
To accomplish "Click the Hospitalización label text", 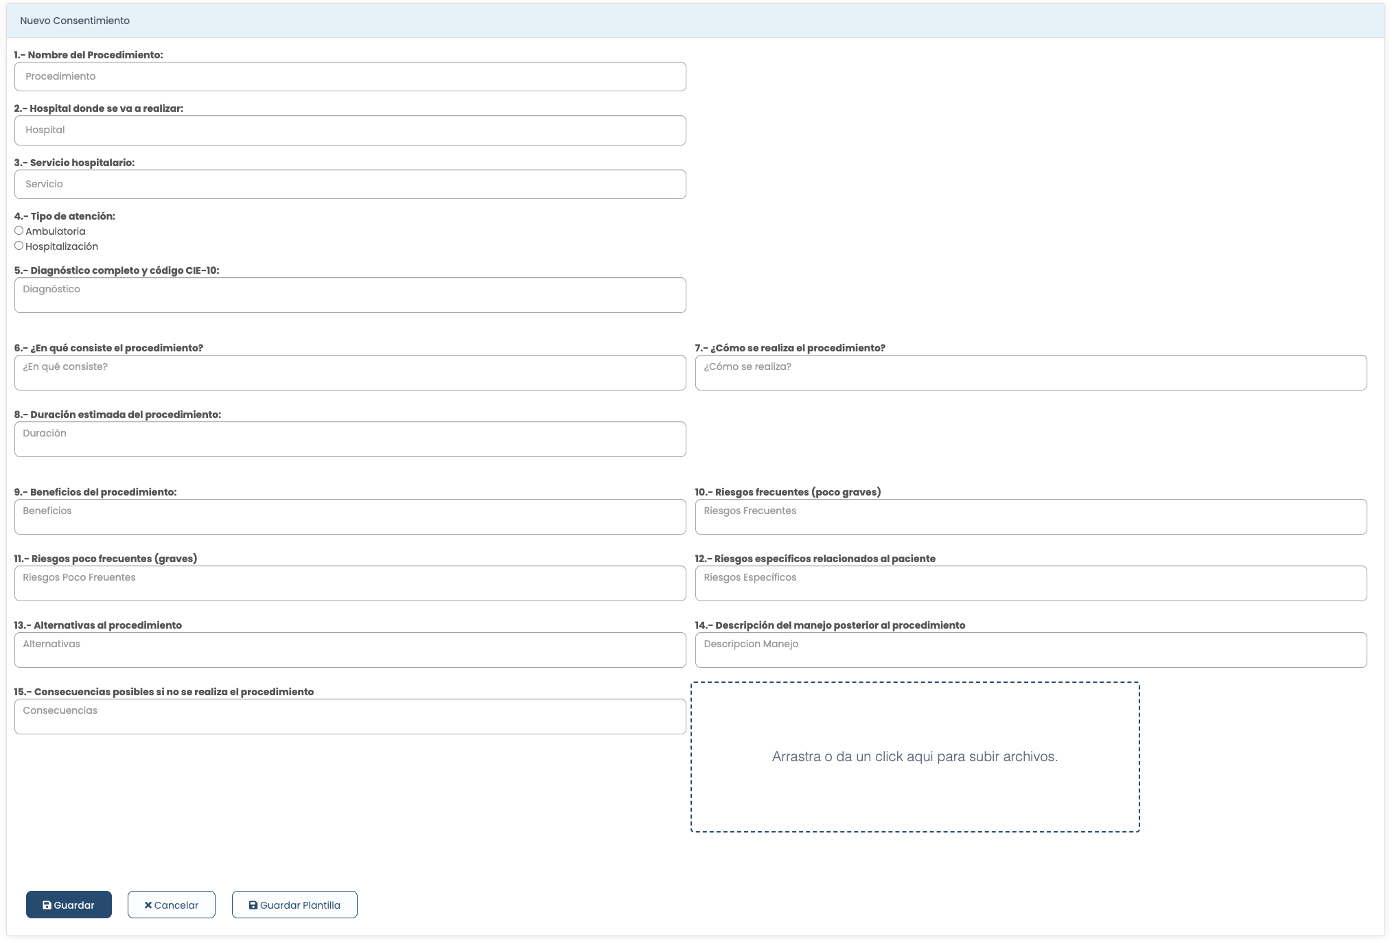I will click(x=62, y=246).
